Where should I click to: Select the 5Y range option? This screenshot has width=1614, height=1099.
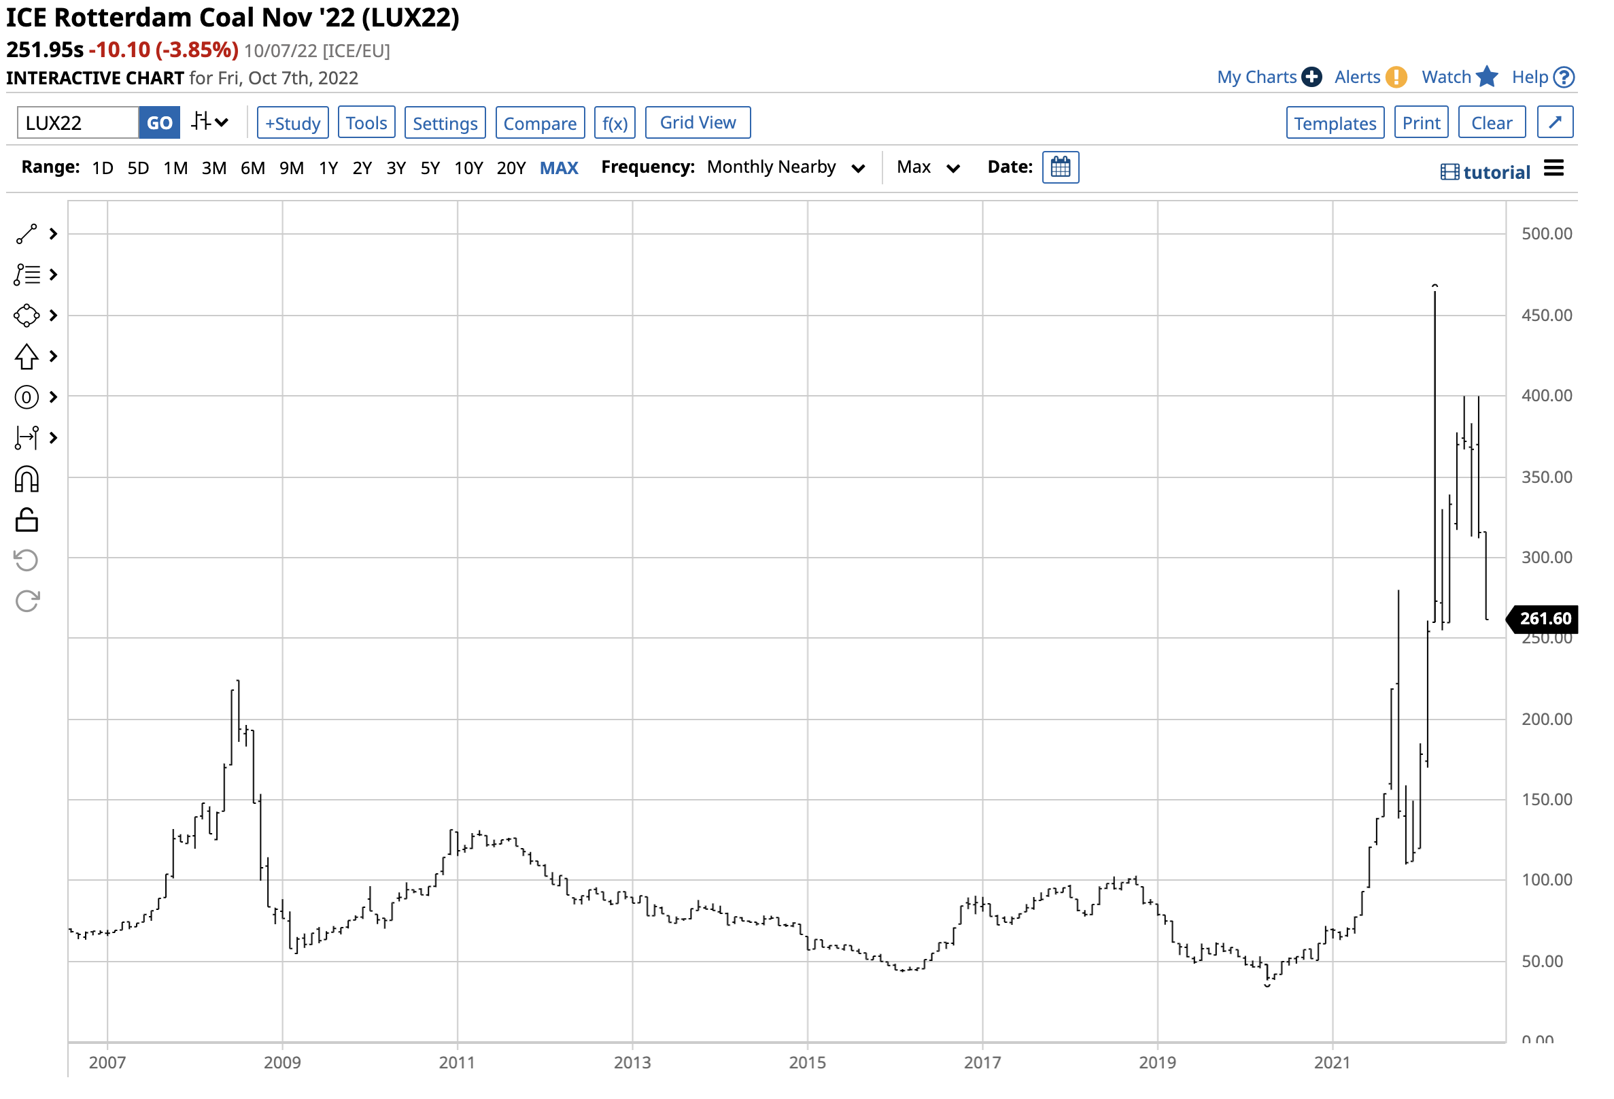pyautogui.click(x=430, y=168)
